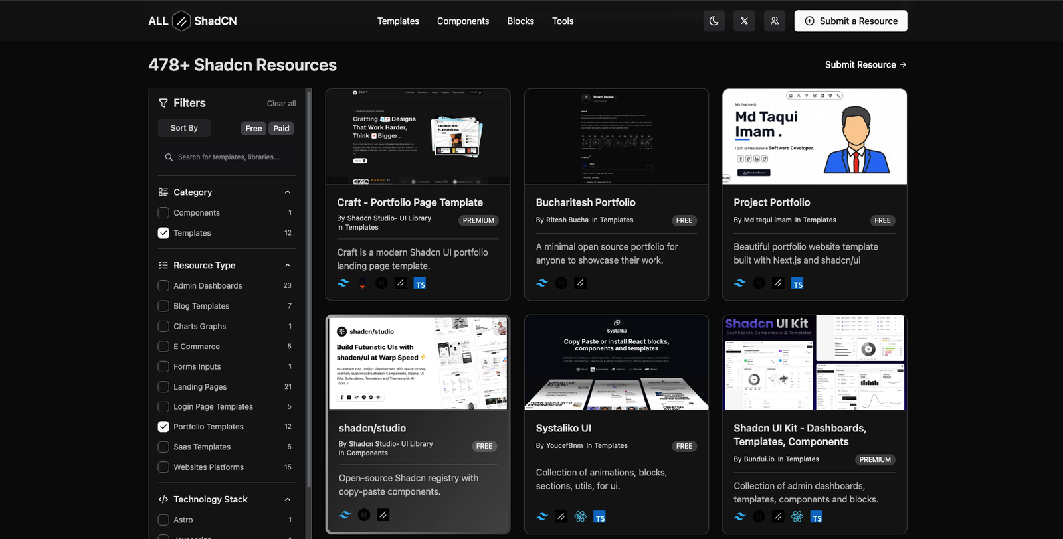The width and height of the screenshot is (1063, 539).
Task: Click Clear all filters
Action: [x=281, y=104]
